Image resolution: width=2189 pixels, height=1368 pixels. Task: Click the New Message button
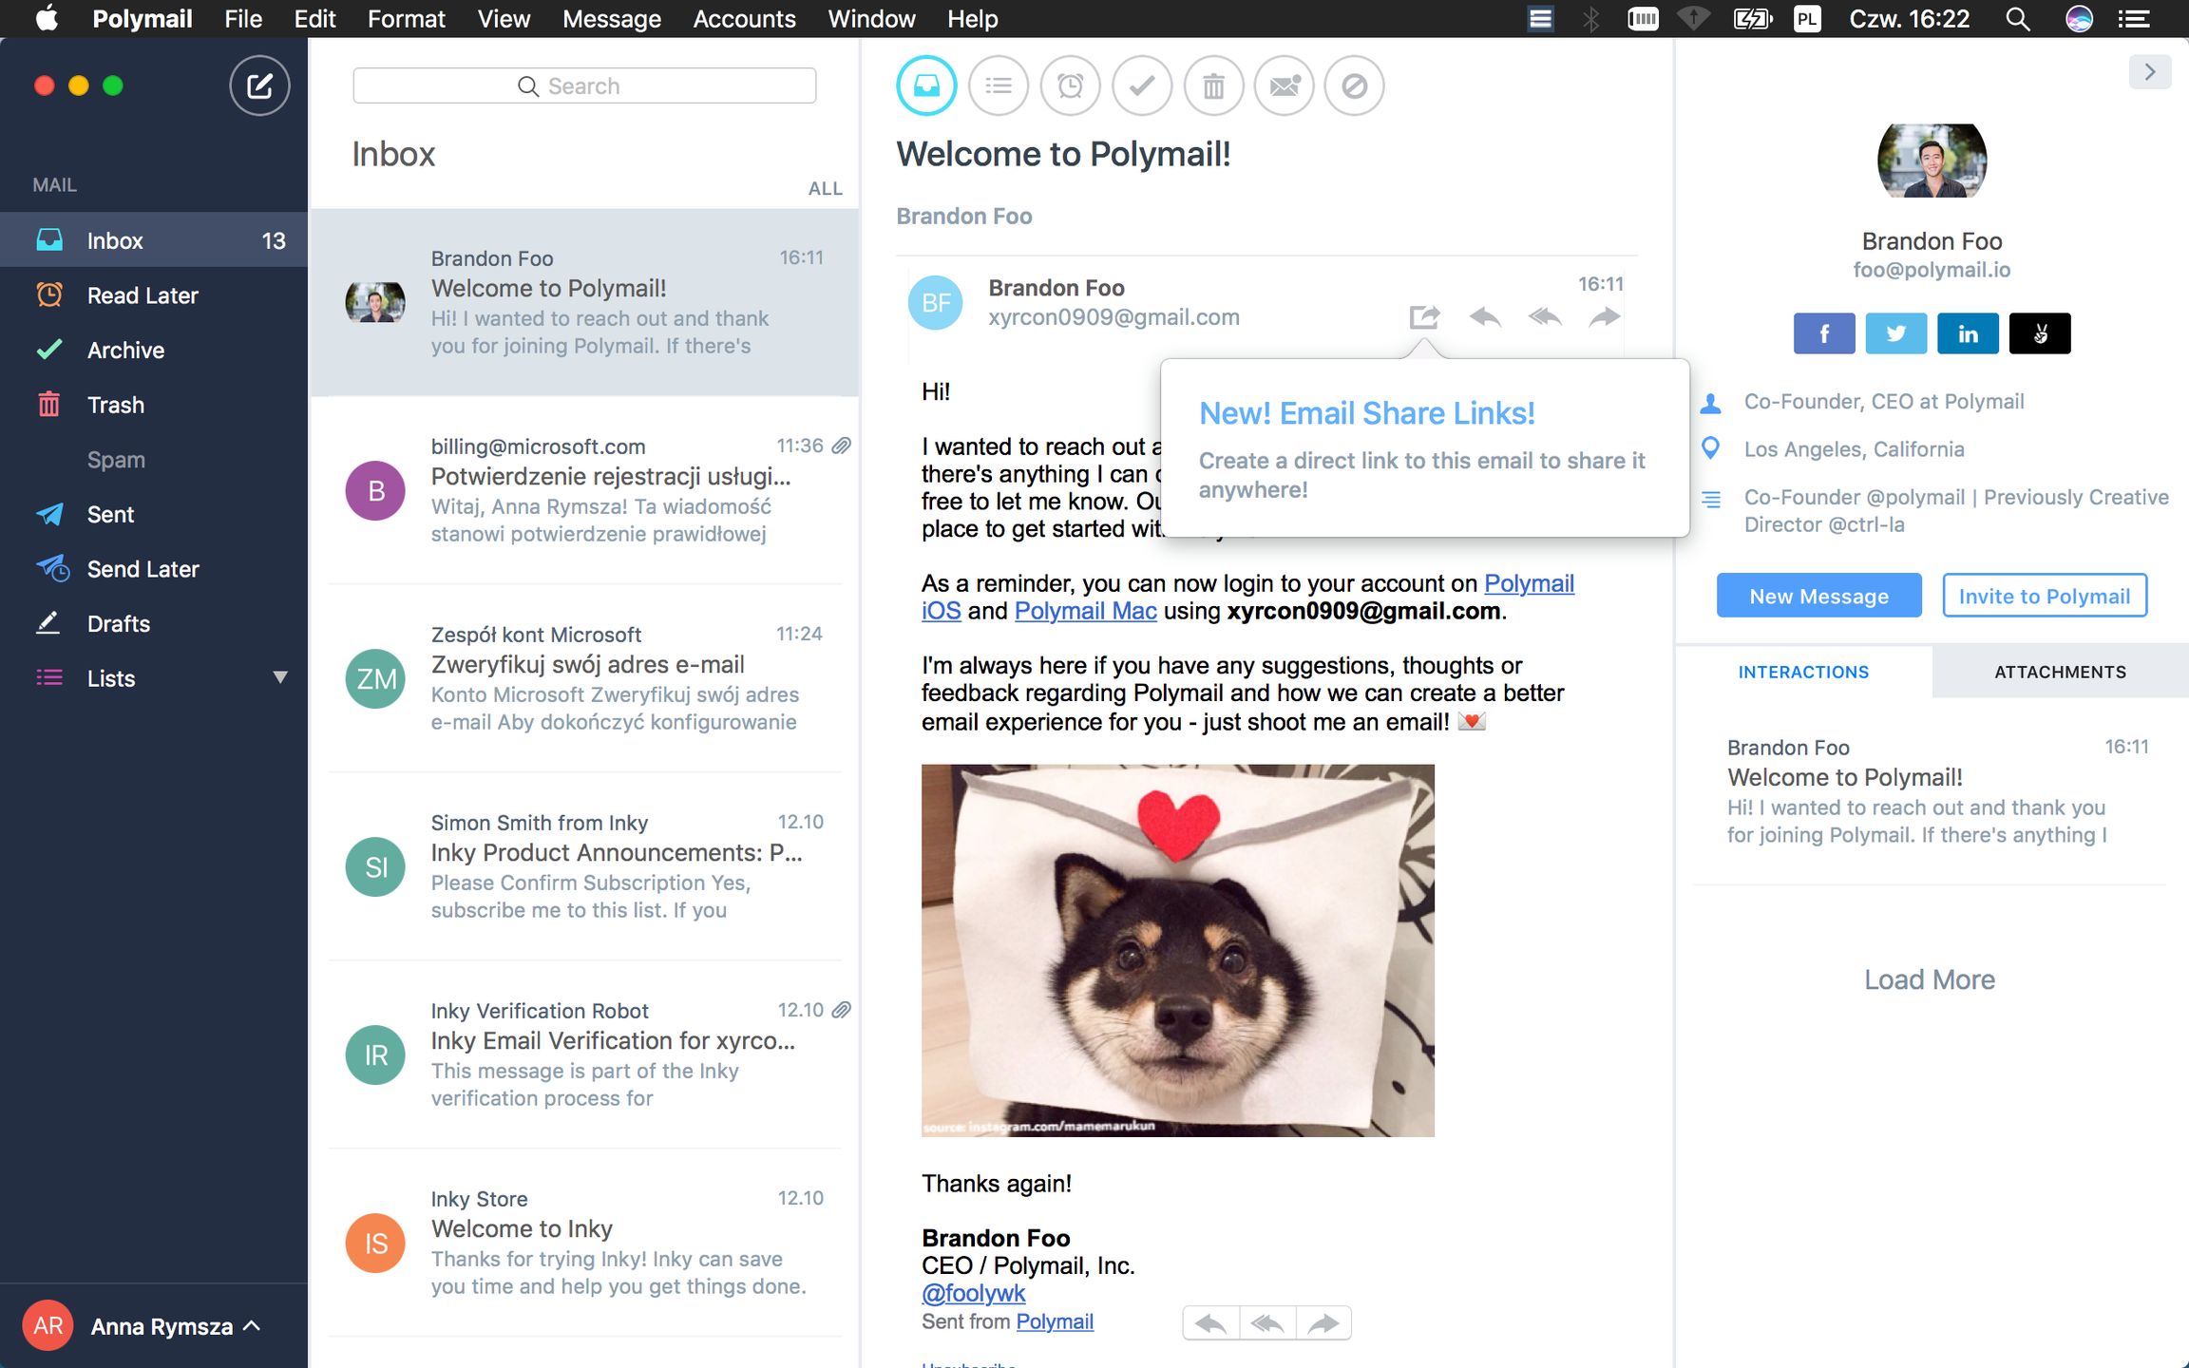(1818, 596)
